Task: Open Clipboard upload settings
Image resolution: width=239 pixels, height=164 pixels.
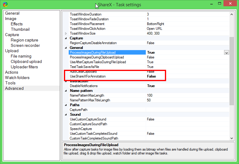Action: pyautogui.click(x=26, y=62)
